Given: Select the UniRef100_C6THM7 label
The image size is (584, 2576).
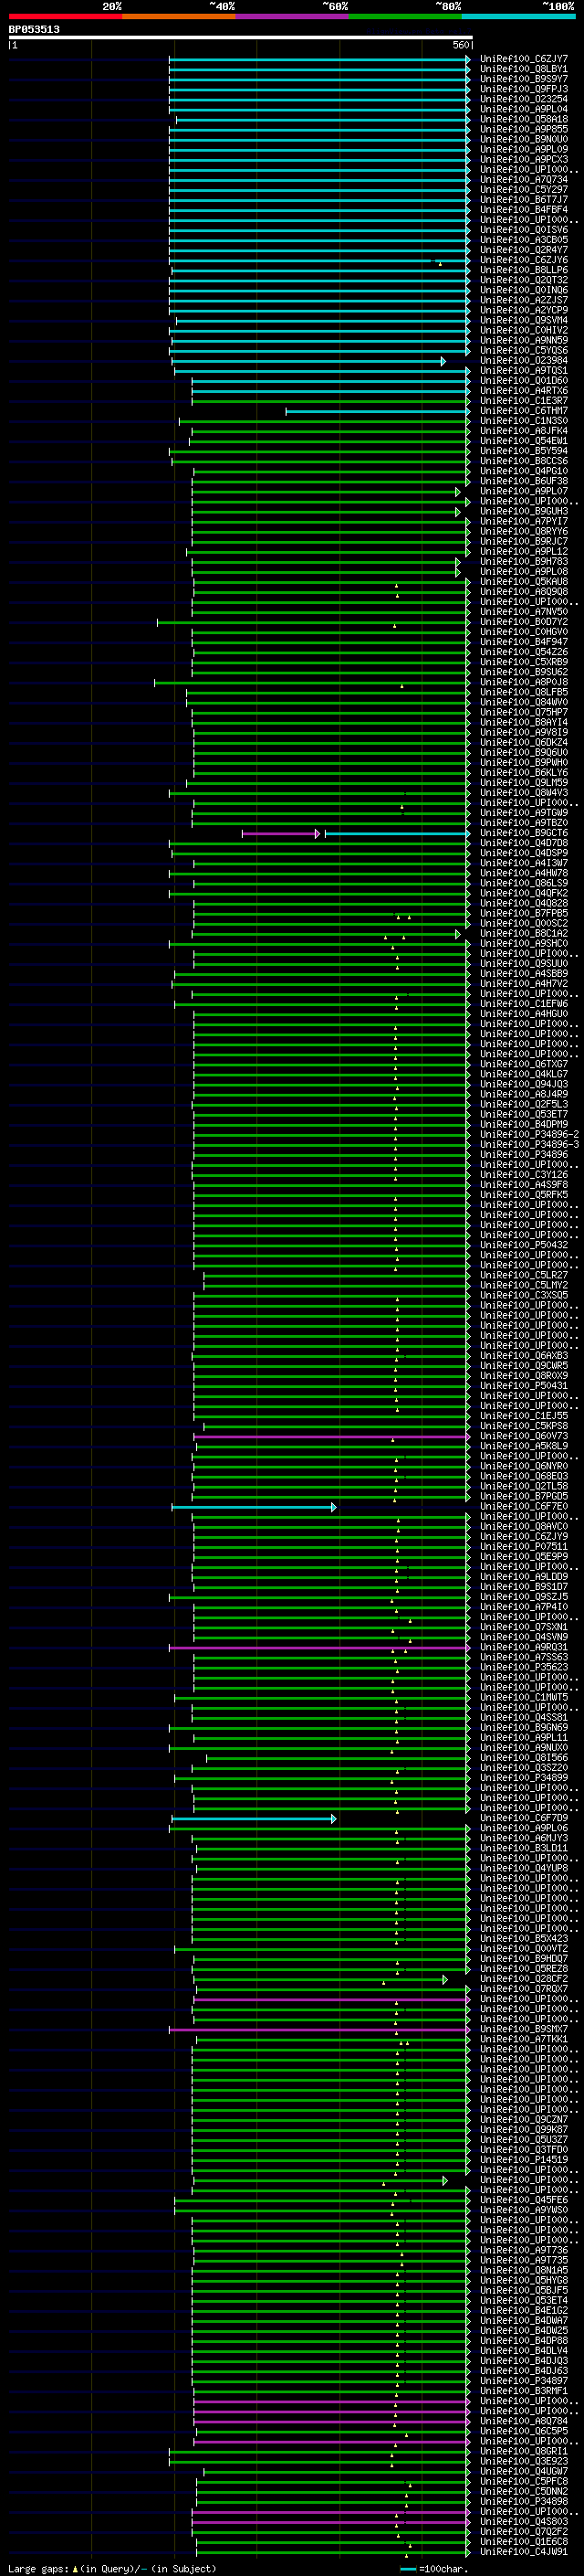Looking at the screenshot, I should click(524, 411).
